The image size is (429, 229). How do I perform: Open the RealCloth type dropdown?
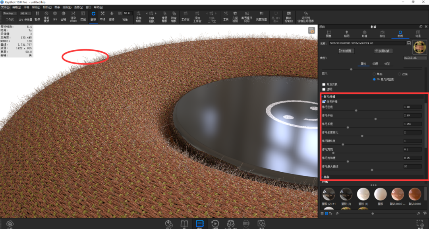coord(415,58)
